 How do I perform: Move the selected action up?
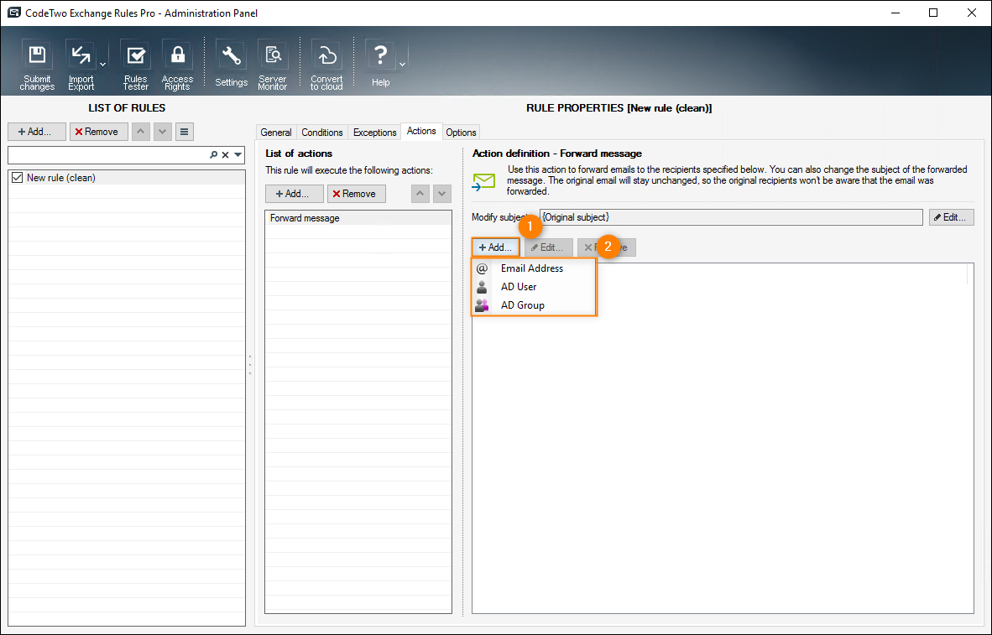pyautogui.click(x=420, y=194)
